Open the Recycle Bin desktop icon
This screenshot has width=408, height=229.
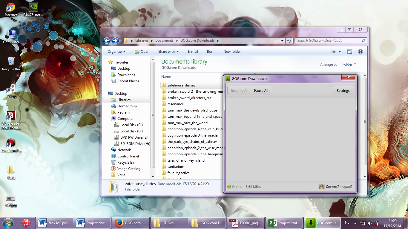pos(11,64)
